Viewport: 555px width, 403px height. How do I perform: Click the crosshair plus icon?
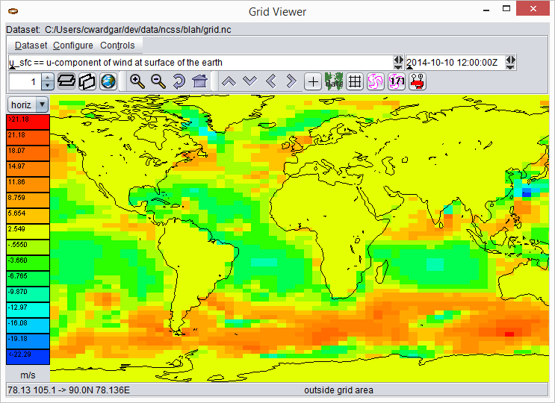coord(313,81)
